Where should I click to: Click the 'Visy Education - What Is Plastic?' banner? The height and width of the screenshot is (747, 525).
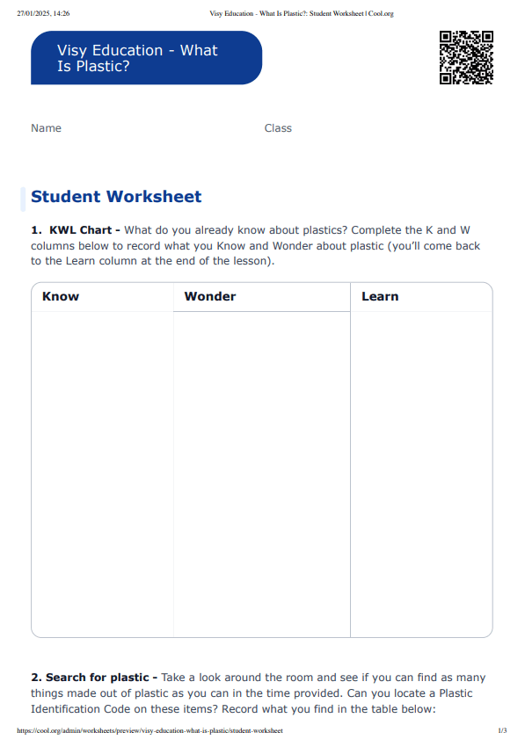pos(146,58)
